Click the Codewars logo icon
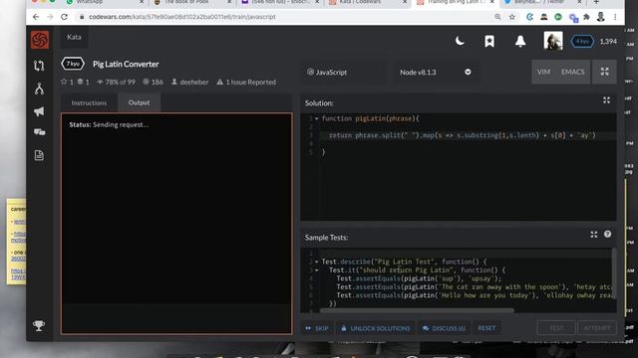The image size is (638, 358). click(x=40, y=40)
